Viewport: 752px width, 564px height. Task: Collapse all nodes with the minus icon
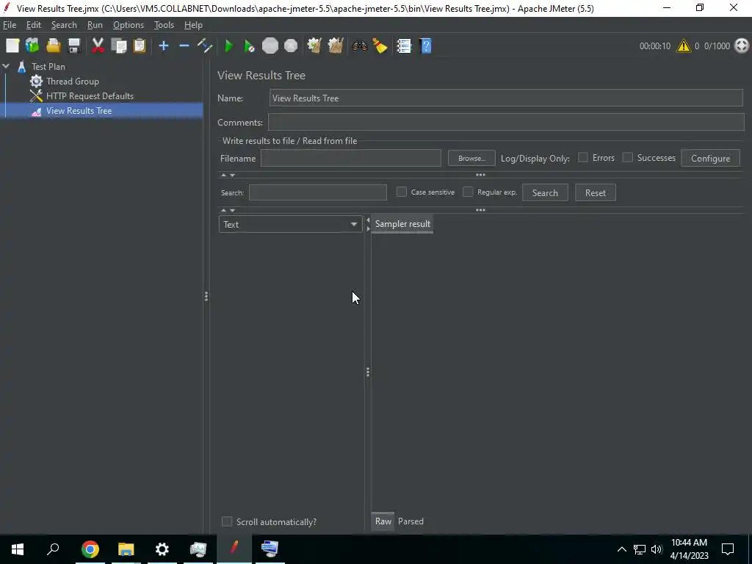[184, 46]
